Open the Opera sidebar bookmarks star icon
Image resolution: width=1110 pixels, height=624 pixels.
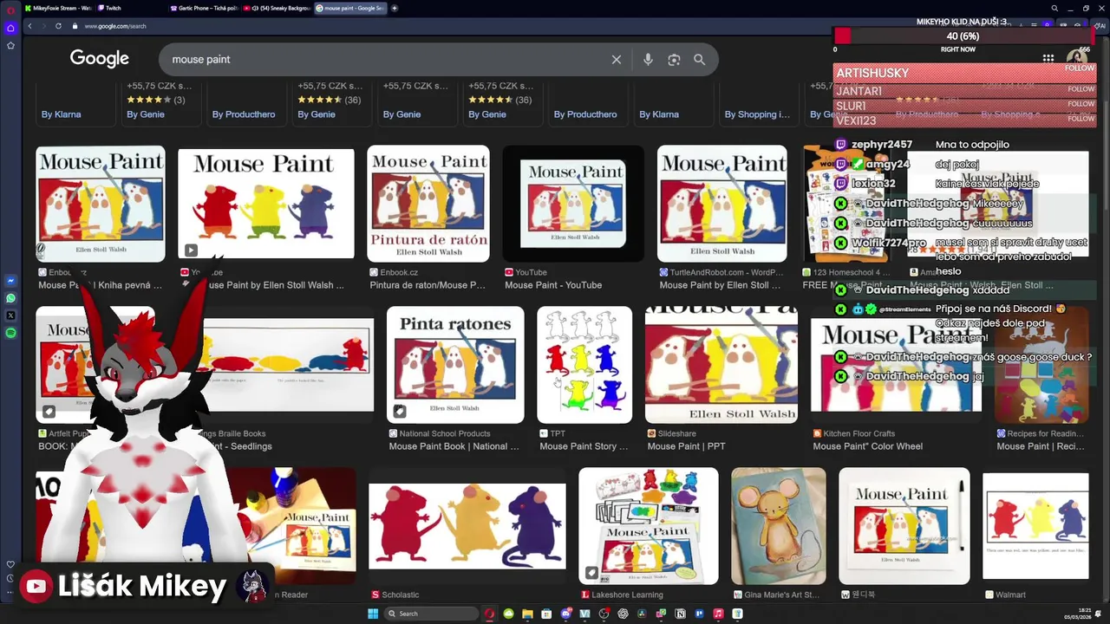point(10,45)
